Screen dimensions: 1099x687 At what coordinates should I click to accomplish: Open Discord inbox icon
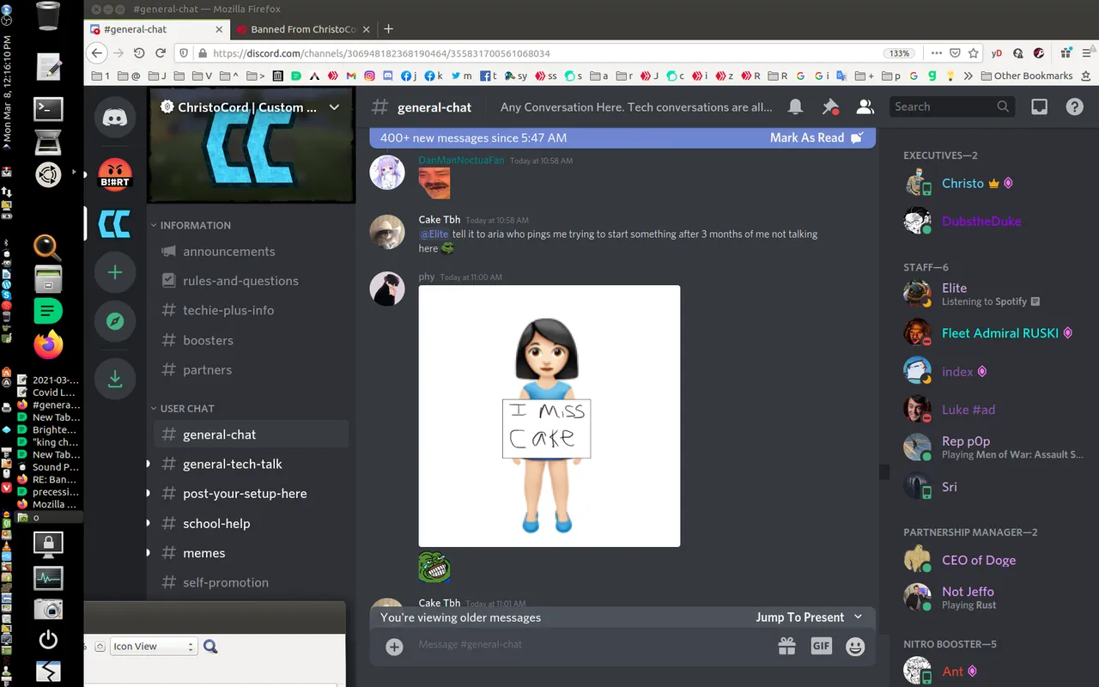pyautogui.click(x=1040, y=107)
